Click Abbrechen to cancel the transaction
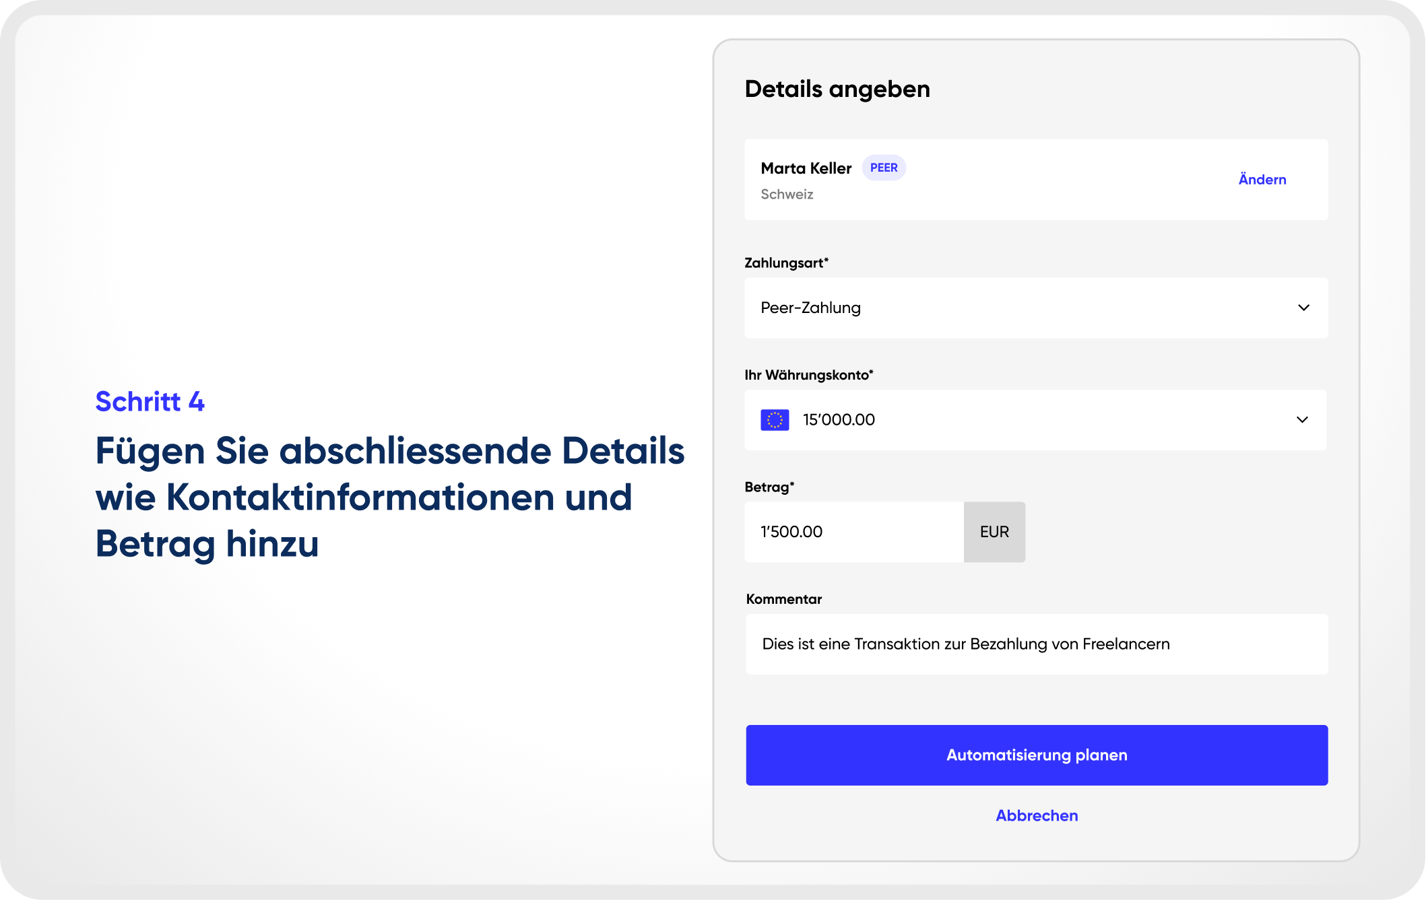Viewport: 1426px width, 900px height. (x=1037, y=815)
